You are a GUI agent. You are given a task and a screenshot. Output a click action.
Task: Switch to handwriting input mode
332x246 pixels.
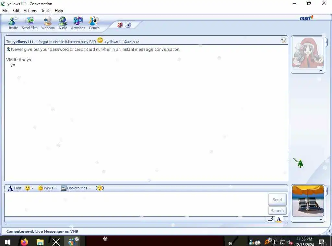click(x=271, y=219)
